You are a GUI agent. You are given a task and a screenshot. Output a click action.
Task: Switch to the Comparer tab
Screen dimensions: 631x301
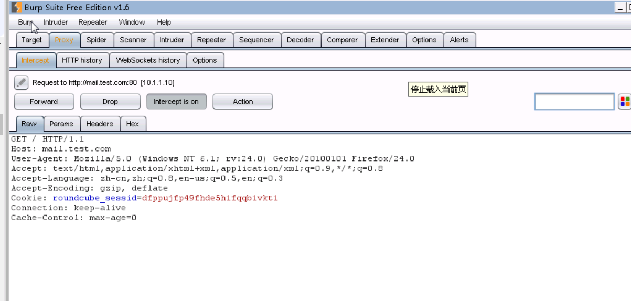pyautogui.click(x=343, y=40)
